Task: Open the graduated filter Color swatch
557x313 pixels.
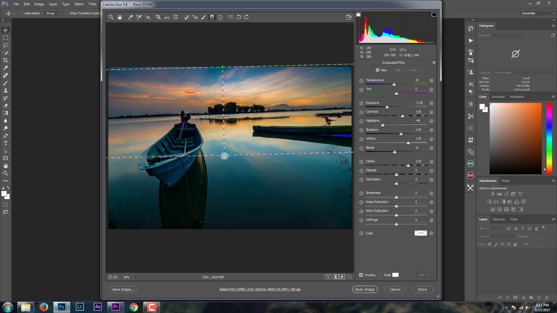Action: pos(421,233)
